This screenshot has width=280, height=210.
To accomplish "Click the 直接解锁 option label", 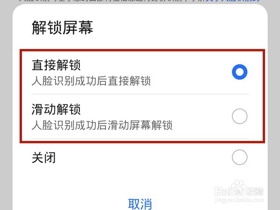I will 56,65.
